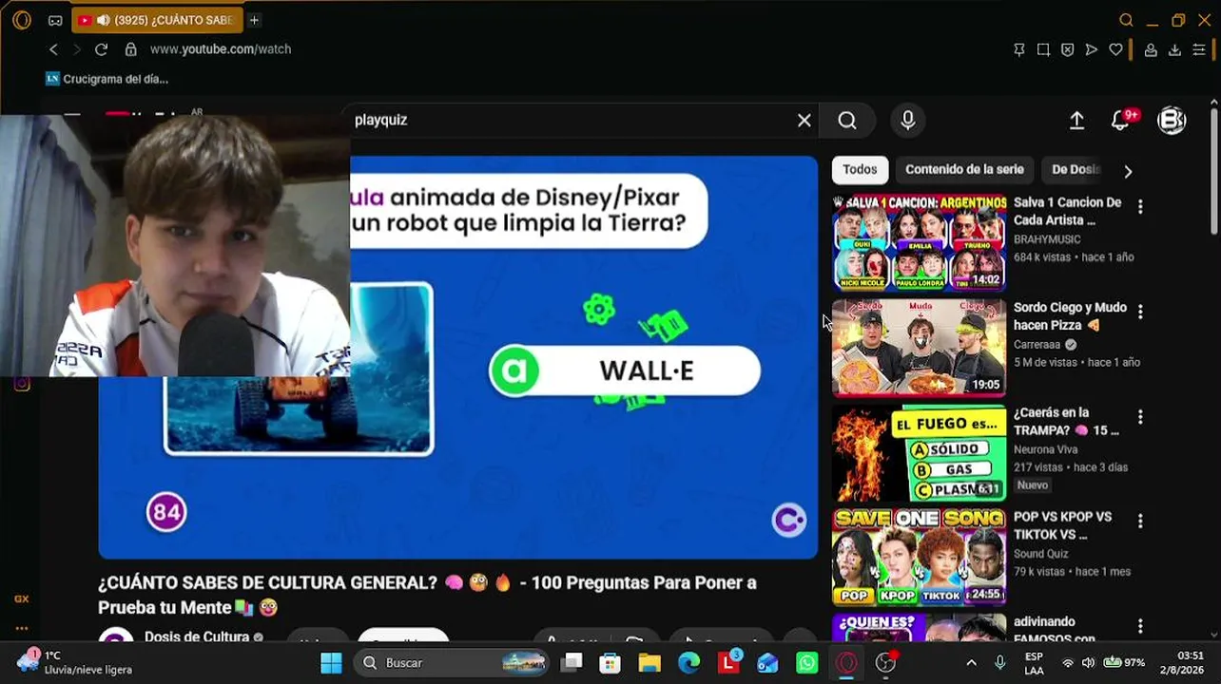Open the Neurona Viva channel link
The height and width of the screenshot is (684, 1221).
point(1046,449)
